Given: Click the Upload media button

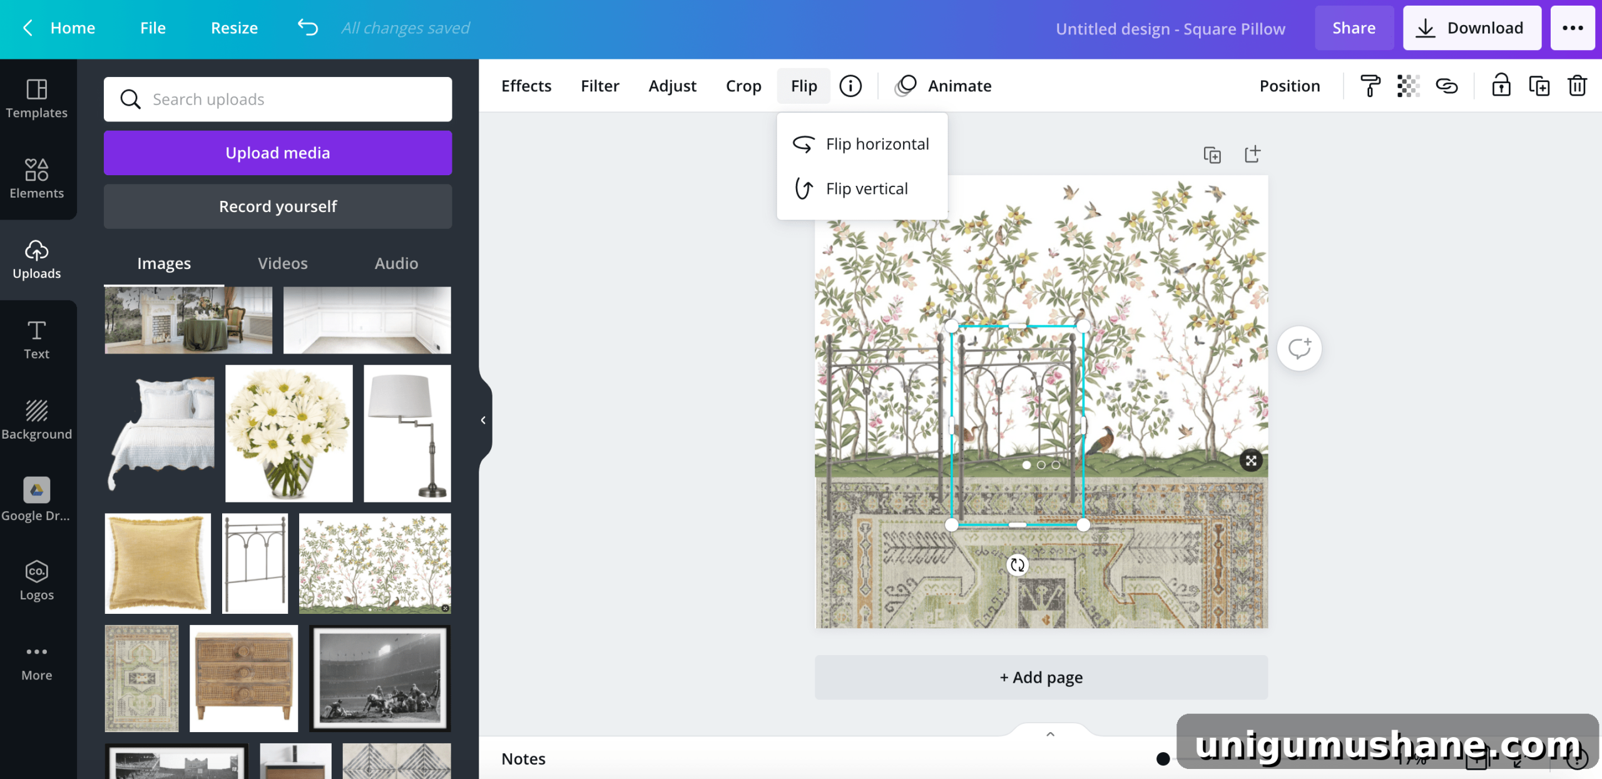Looking at the screenshot, I should 278,153.
